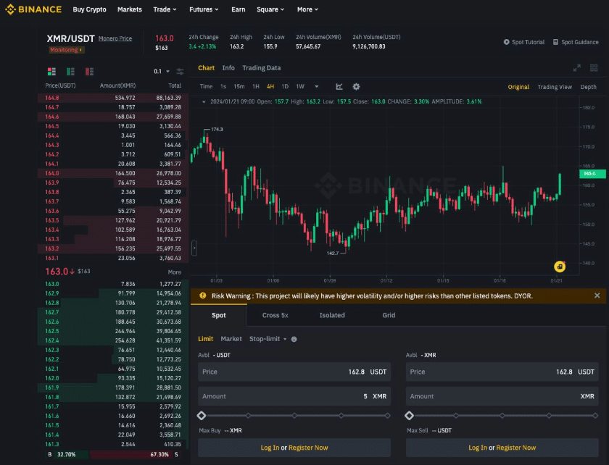The height and width of the screenshot is (465, 609).
Task: Select the 1H chart interval
Action: click(x=255, y=87)
